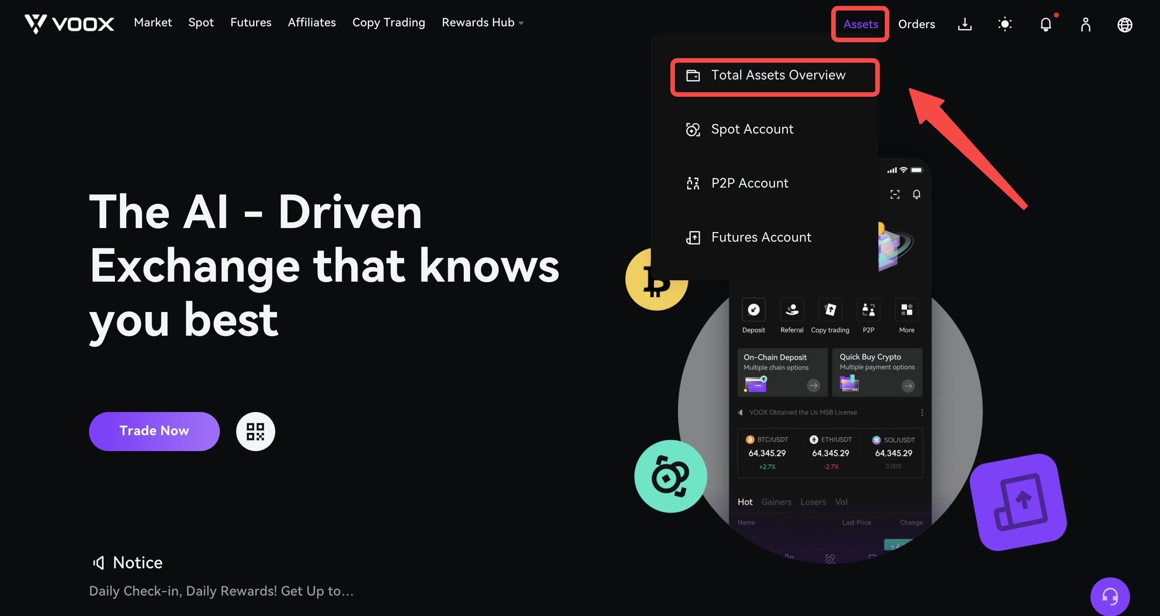Click the On-Chain Deposit card
Image resolution: width=1160 pixels, height=616 pixels.
pyautogui.click(x=782, y=373)
